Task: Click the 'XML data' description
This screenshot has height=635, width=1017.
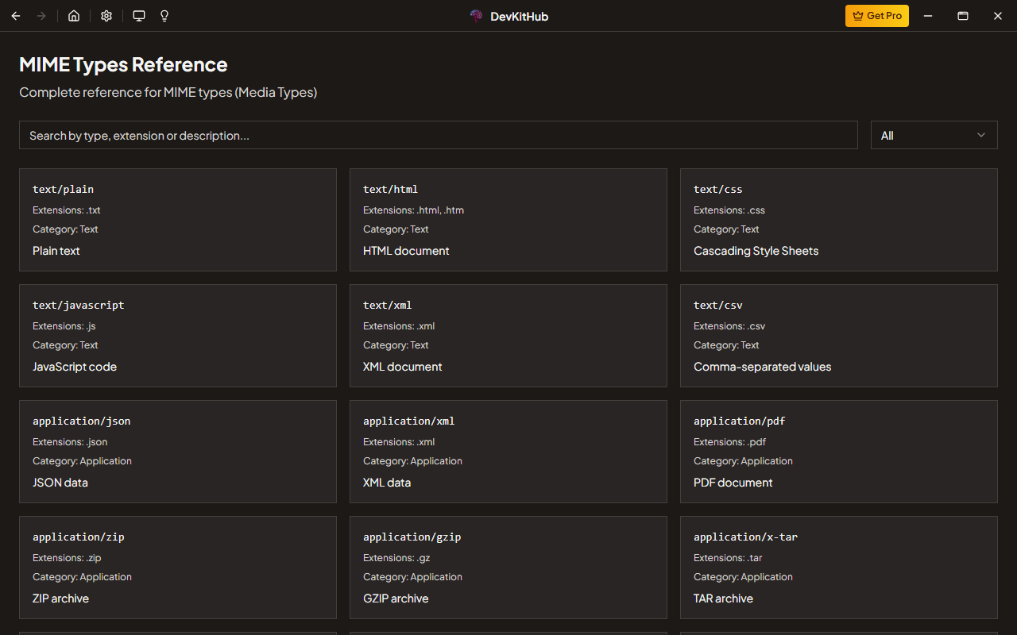Action: 387,483
